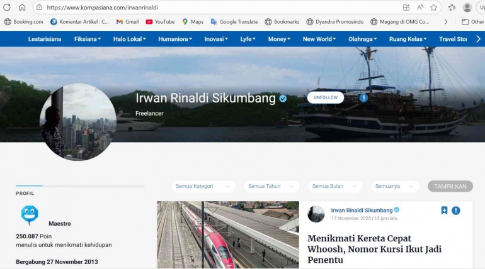Expand the Halo Lokal menu

[130, 39]
